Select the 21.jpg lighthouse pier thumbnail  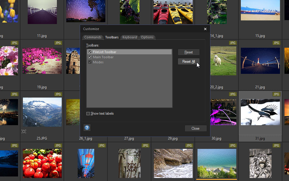[x=260, y=61]
